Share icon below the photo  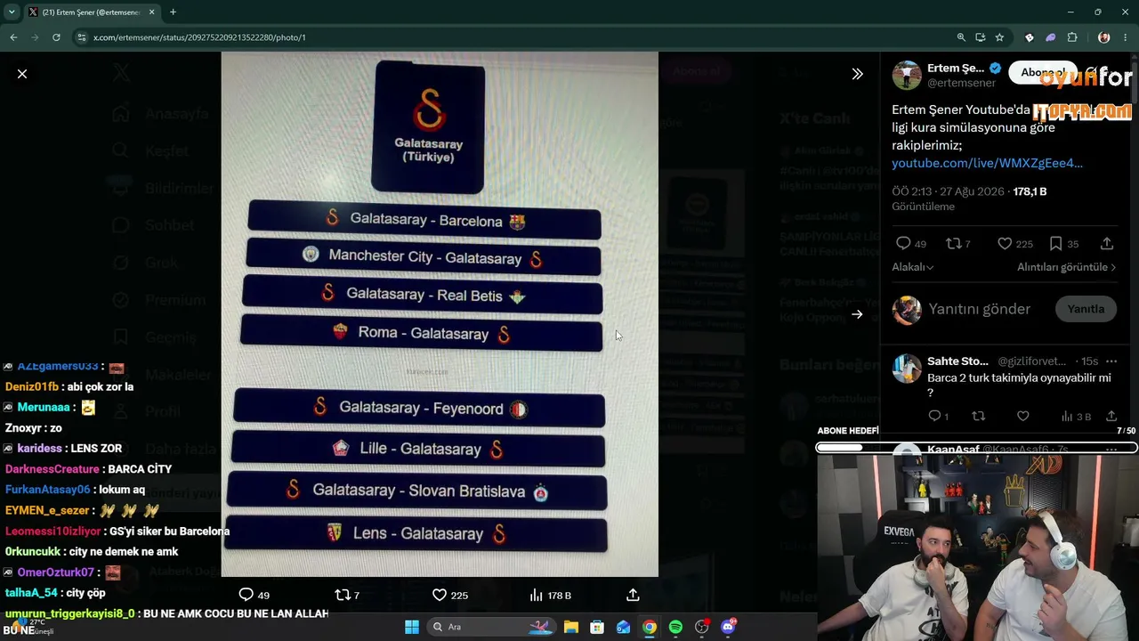[x=633, y=595]
